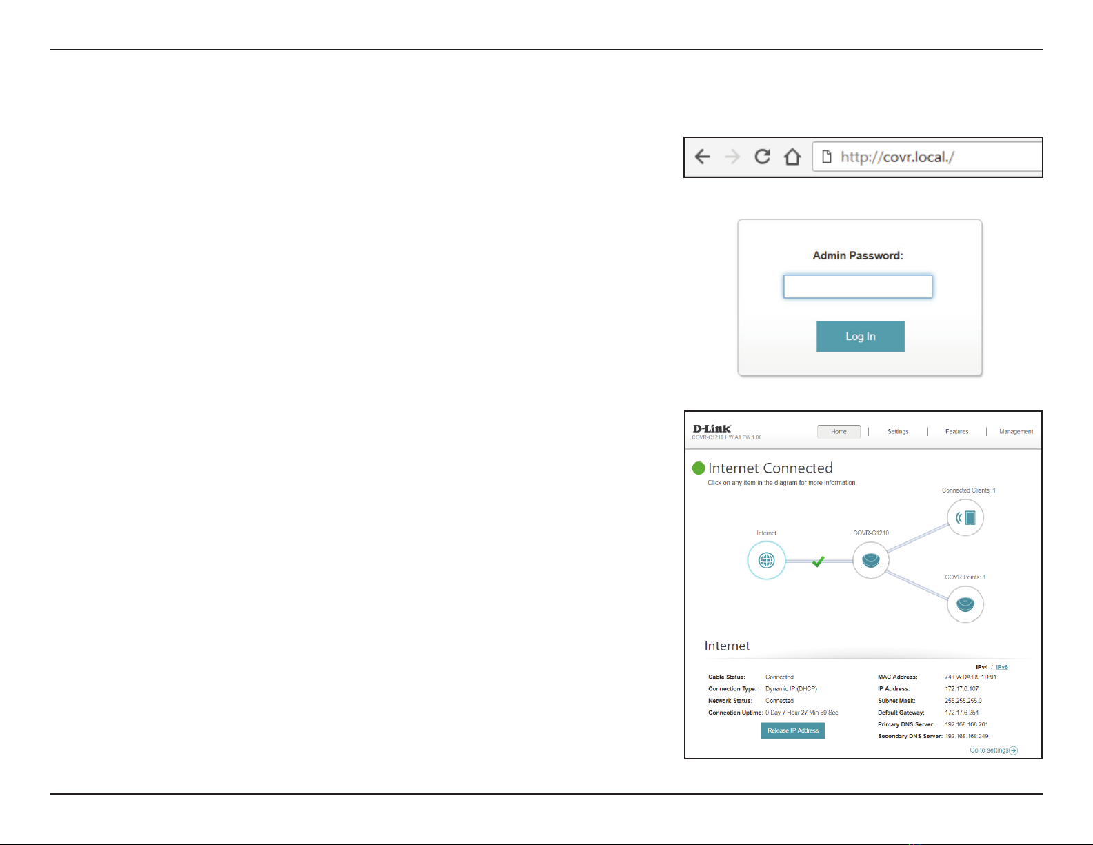Open the COVR Points icon
Image resolution: width=1093 pixels, height=845 pixels.
pos(965,604)
